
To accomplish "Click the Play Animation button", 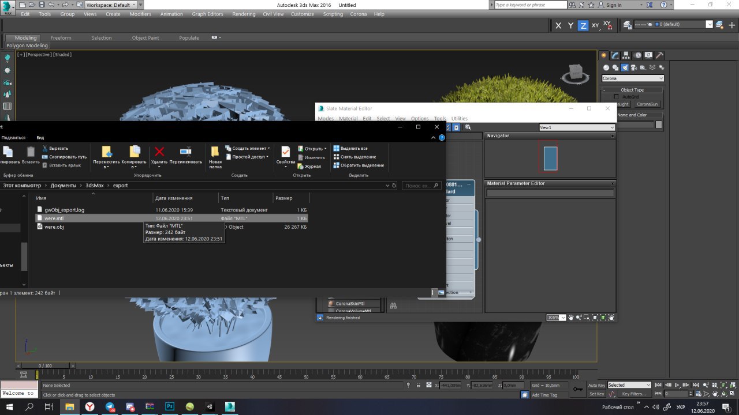I will [x=677, y=385].
